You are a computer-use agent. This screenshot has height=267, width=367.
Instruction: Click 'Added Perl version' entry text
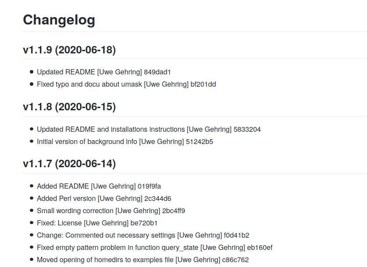click(x=66, y=198)
